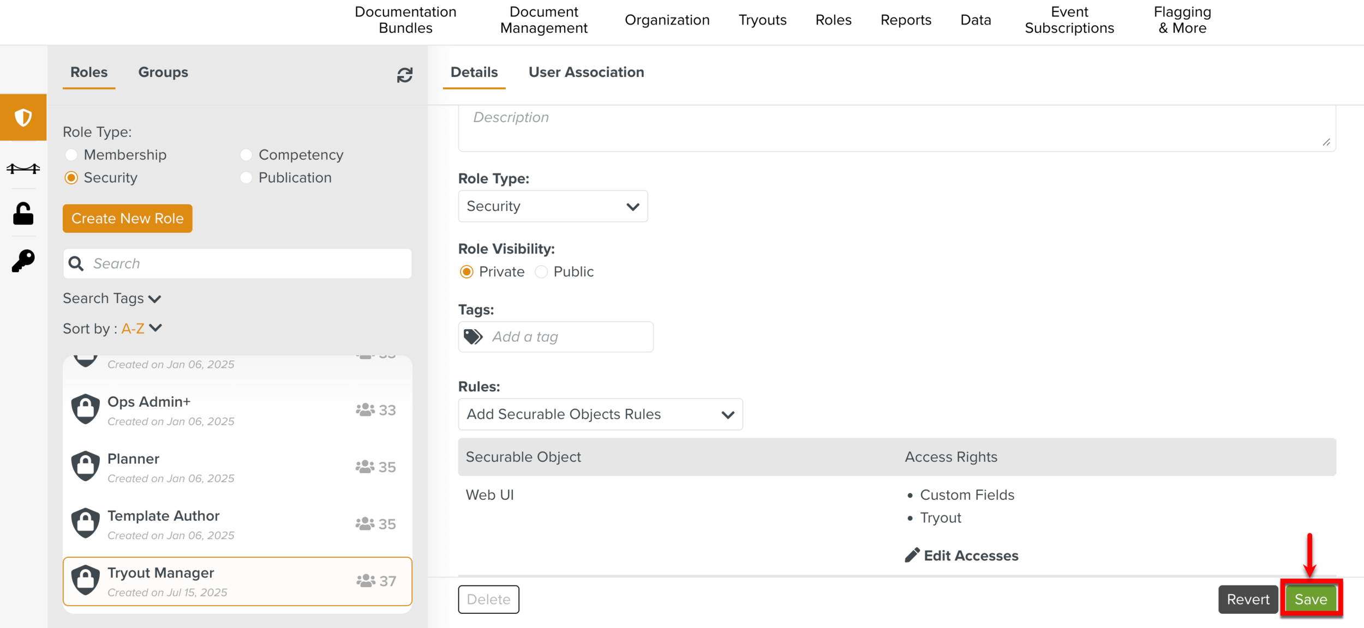Choose the Publication role type filter

[246, 178]
